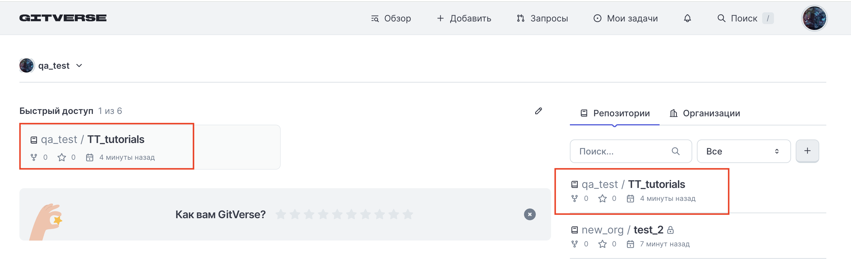Click the lock icon next to test_2
This screenshot has width=851, height=259.
pos(670,230)
